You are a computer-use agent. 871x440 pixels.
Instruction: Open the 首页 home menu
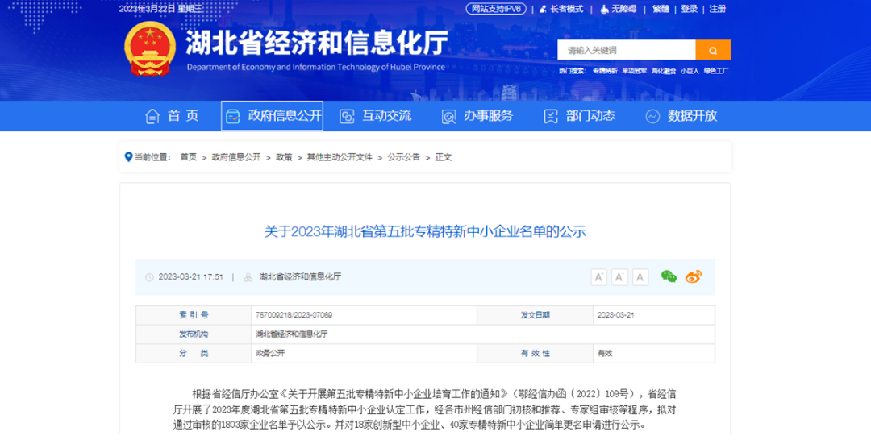(x=173, y=116)
